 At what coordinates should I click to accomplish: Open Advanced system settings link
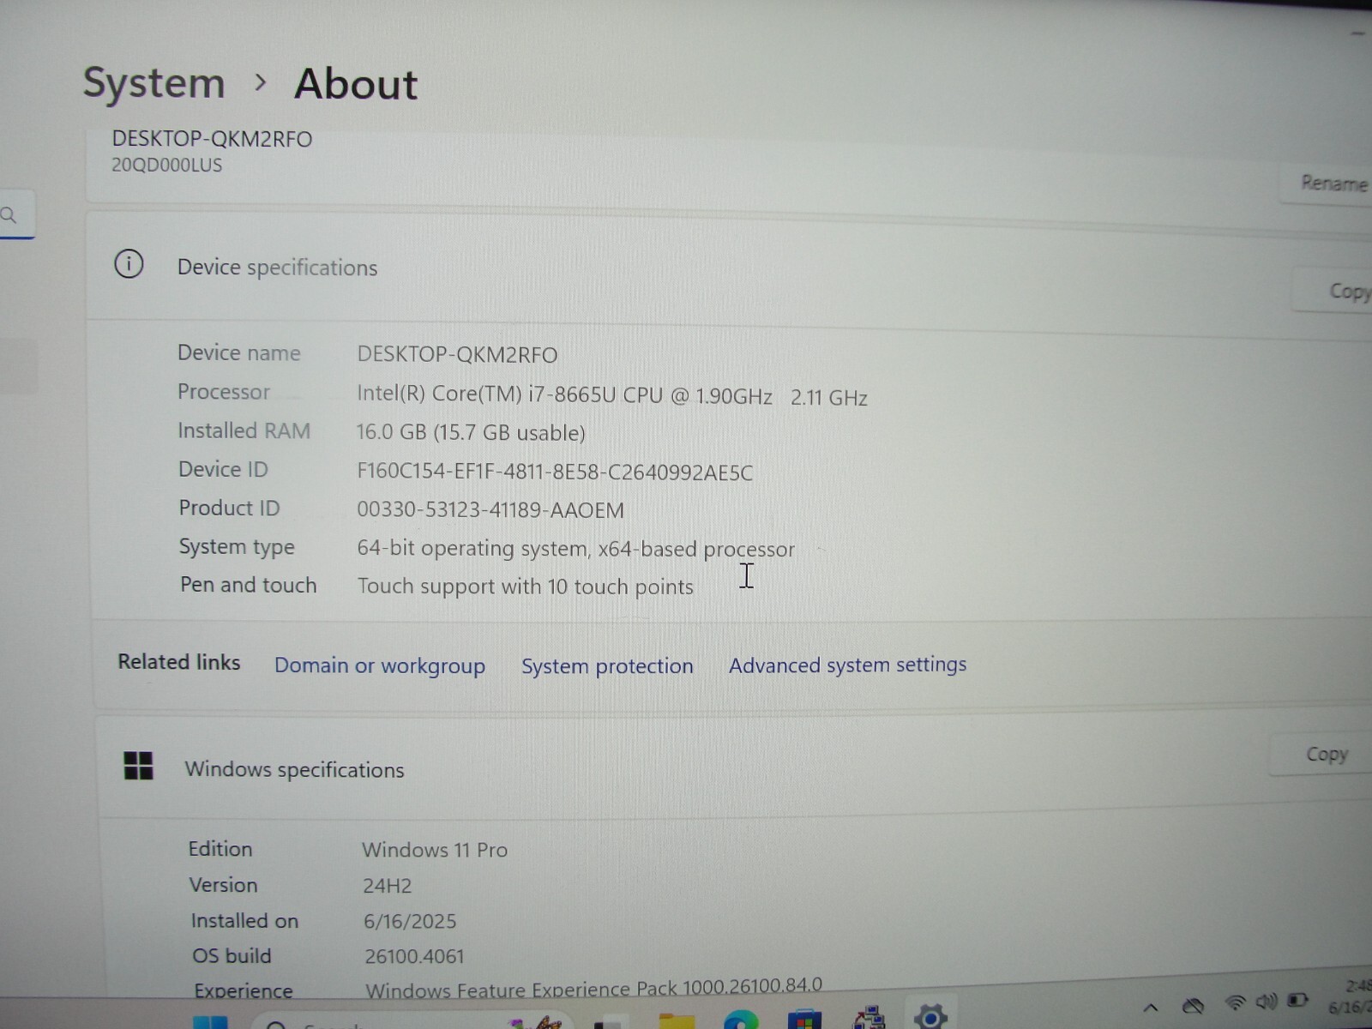pos(847,665)
